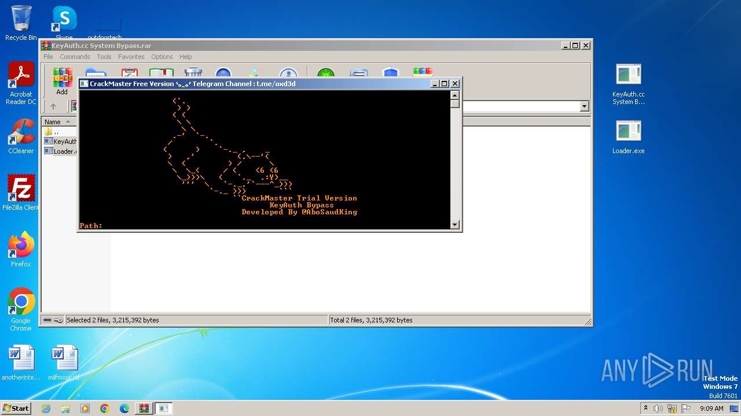
Task: Click the CrackMaster console title bar icon
Action: [x=84, y=84]
